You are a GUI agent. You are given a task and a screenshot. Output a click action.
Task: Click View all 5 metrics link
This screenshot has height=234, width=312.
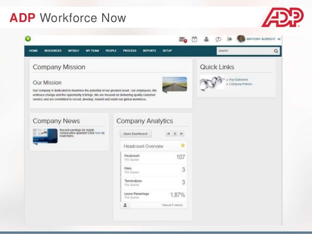[172, 205]
